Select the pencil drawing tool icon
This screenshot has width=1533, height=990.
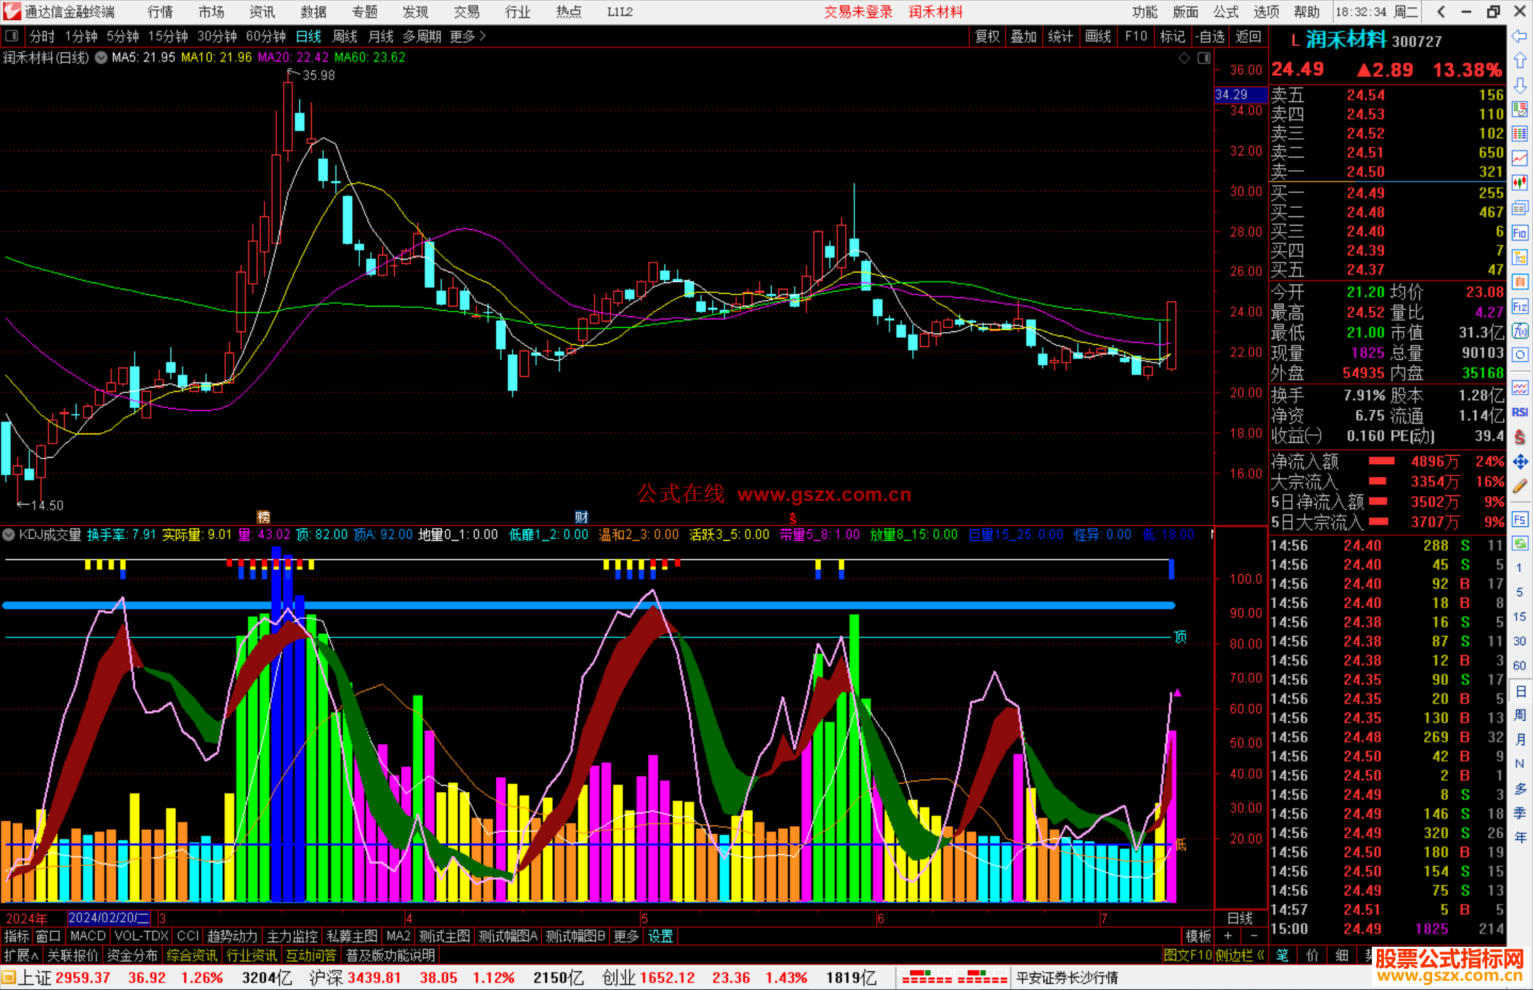click(x=1520, y=487)
